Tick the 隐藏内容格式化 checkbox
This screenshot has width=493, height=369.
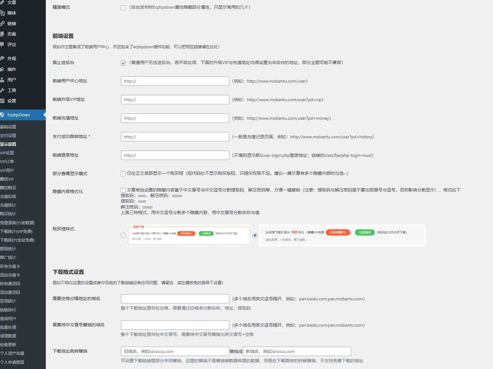point(123,190)
